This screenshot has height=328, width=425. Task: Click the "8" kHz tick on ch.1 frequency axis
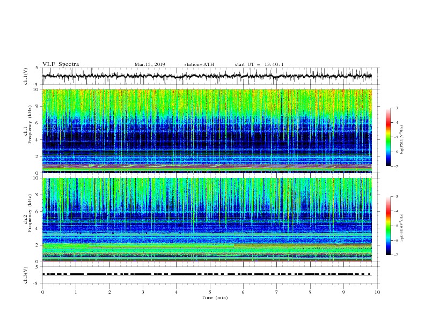point(38,106)
